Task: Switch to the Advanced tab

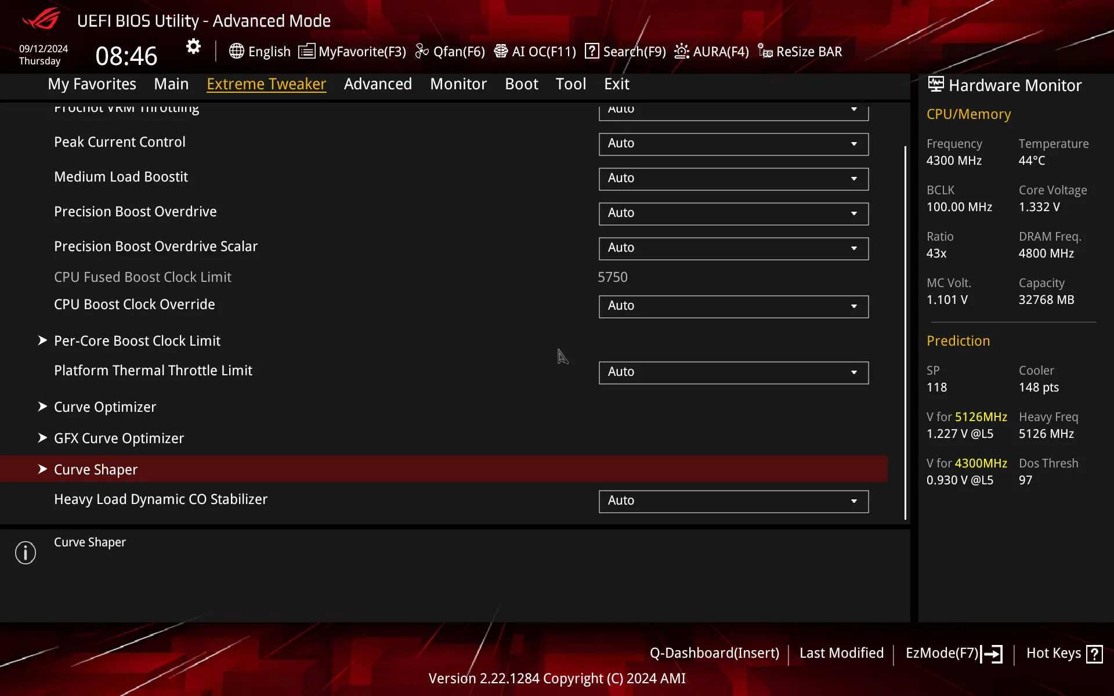Action: 378,84
